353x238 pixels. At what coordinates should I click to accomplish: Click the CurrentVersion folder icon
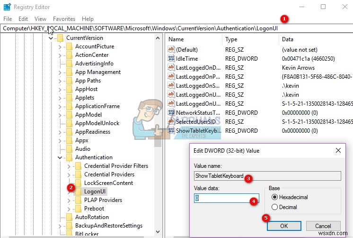(x=60, y=38)
